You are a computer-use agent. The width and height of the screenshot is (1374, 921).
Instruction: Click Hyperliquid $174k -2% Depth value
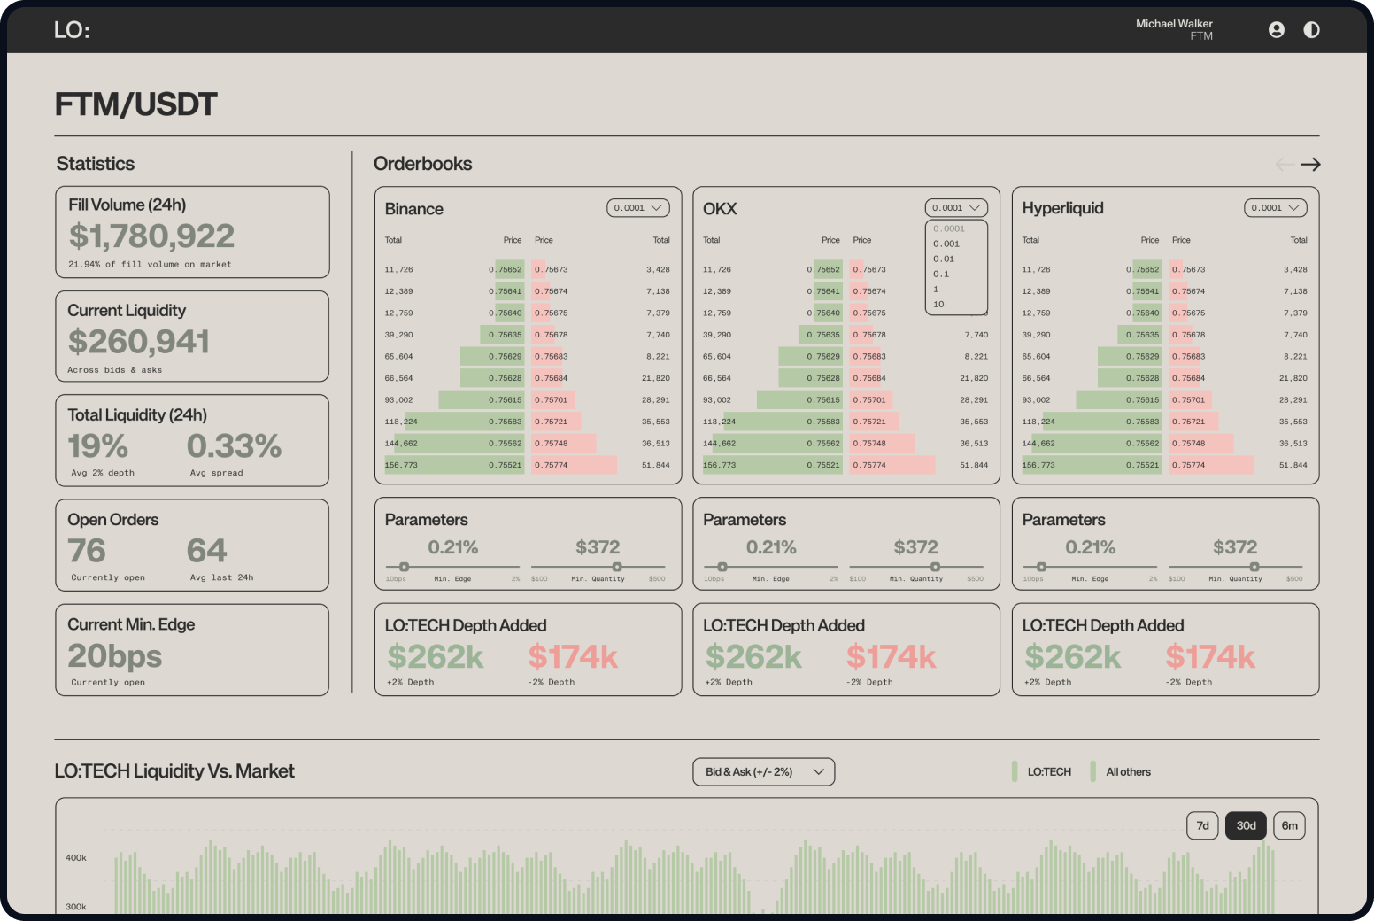[x=1210, y=657]
